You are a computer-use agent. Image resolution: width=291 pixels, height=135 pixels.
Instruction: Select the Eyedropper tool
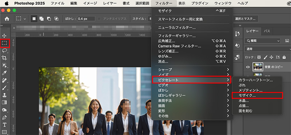(4, 73)
